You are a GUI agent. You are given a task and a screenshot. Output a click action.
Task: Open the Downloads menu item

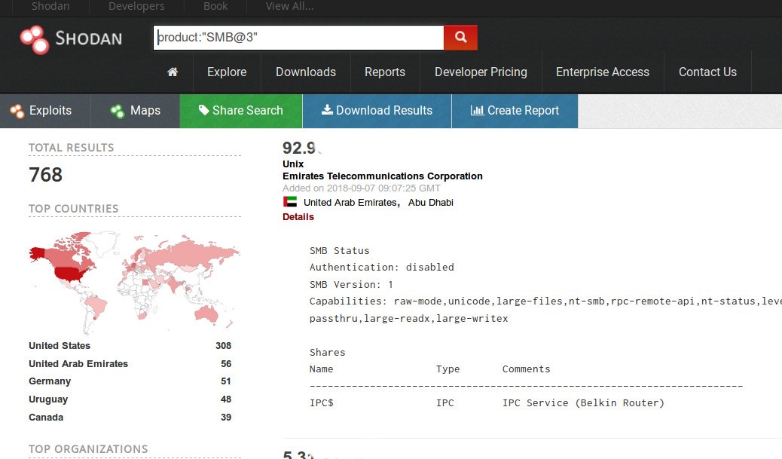306,72
